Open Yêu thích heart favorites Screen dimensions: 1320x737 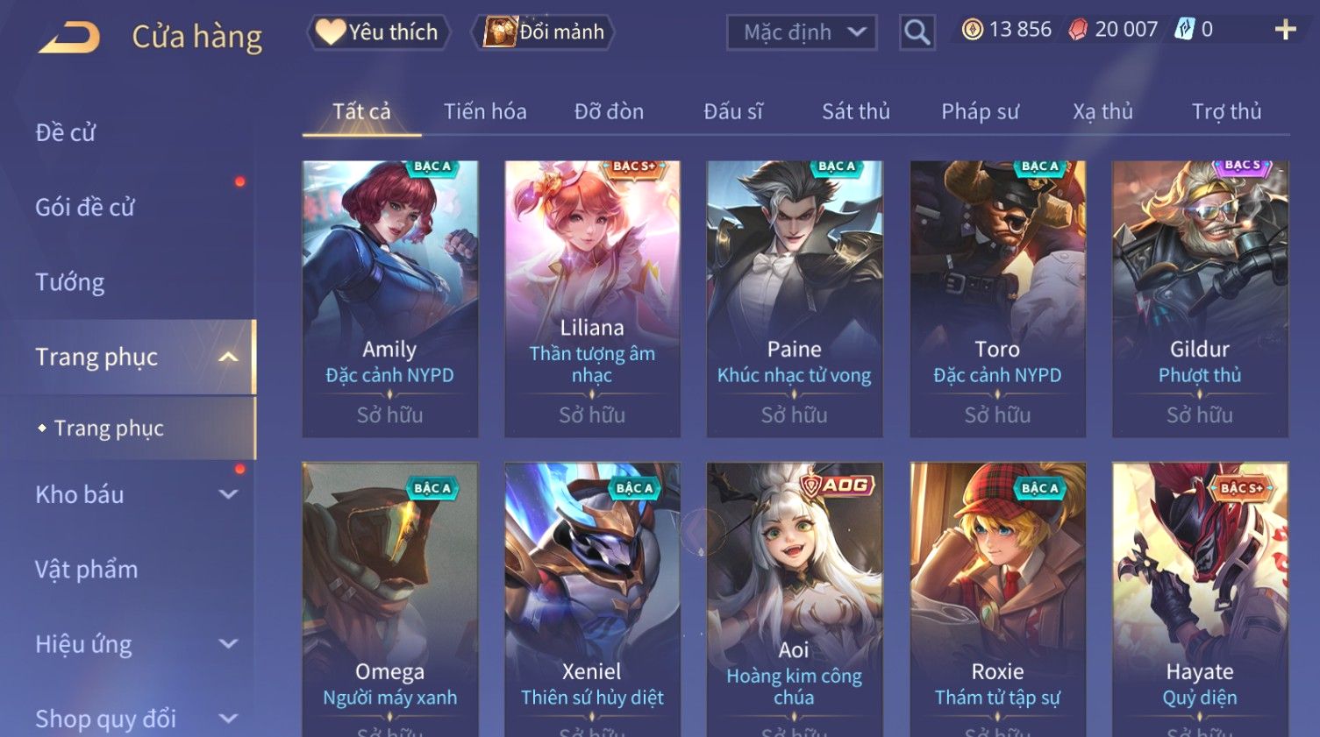[378, 32]
